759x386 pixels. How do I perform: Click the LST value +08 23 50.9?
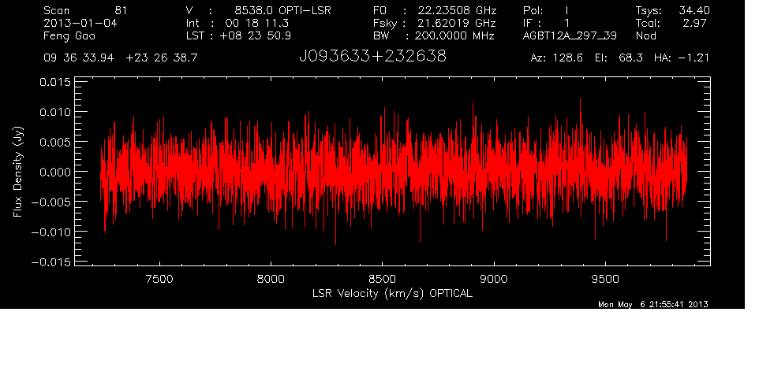[255, 35]
